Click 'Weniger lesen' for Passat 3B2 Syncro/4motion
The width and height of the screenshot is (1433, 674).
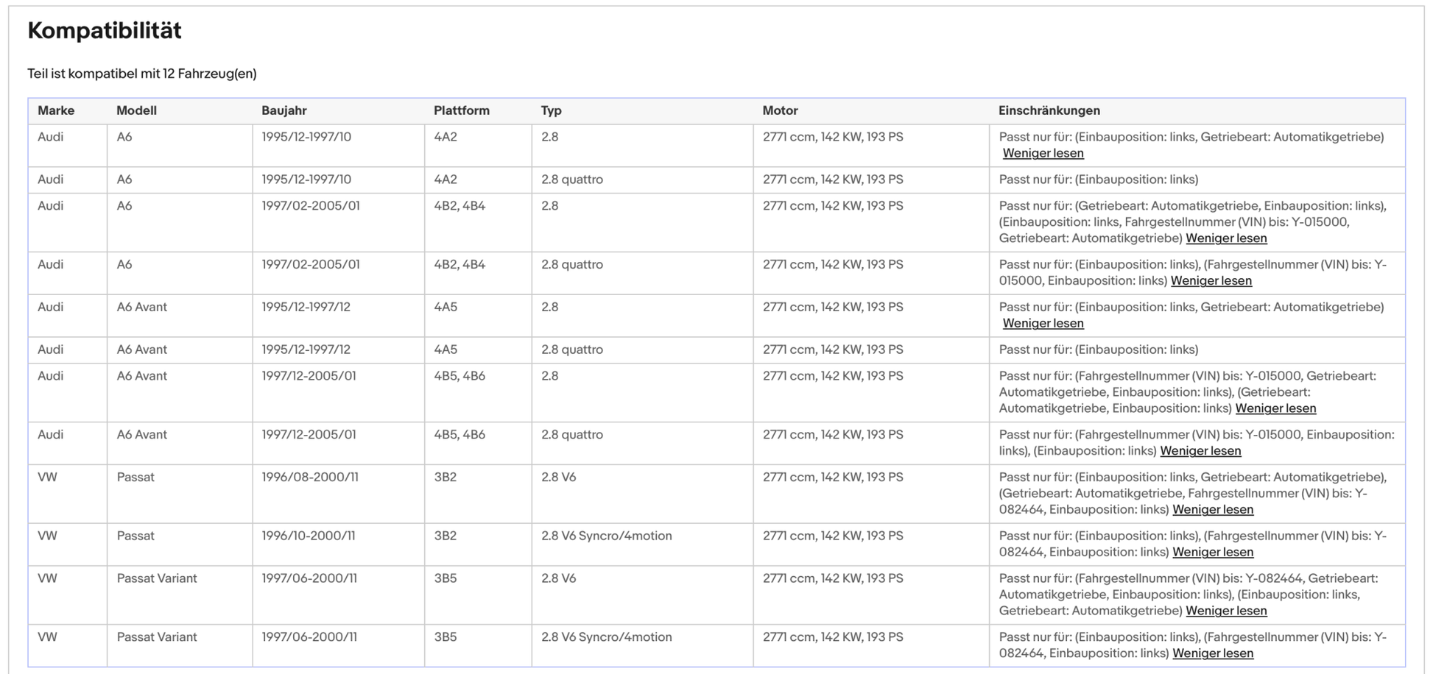click(1213, 553)
